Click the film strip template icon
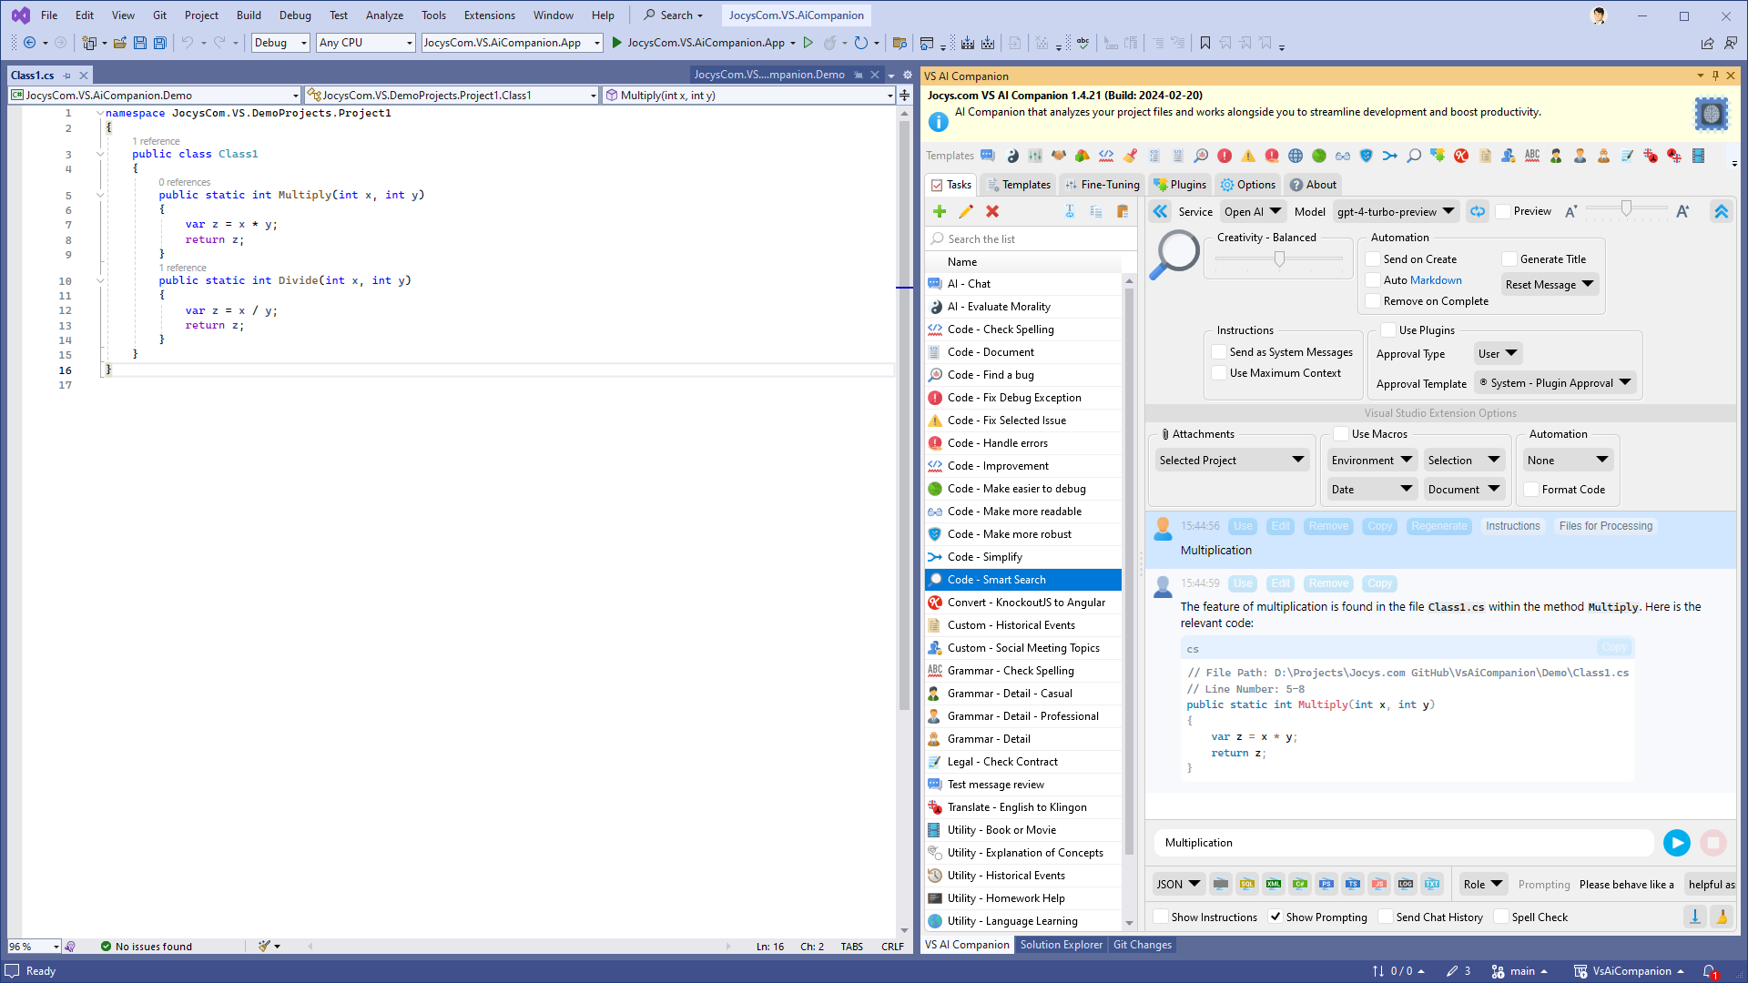1748x983 pixels. click(x=1698, y=156)
